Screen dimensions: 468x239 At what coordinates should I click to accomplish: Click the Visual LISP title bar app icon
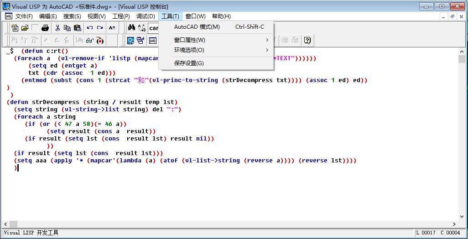tap(6, 6)
